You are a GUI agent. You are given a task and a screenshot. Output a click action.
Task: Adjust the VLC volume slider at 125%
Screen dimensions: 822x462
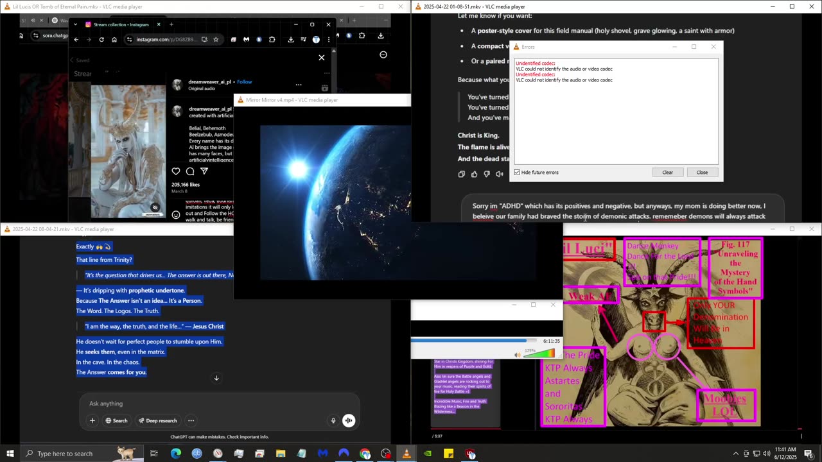pyautogui.click(x=538, y=354)
